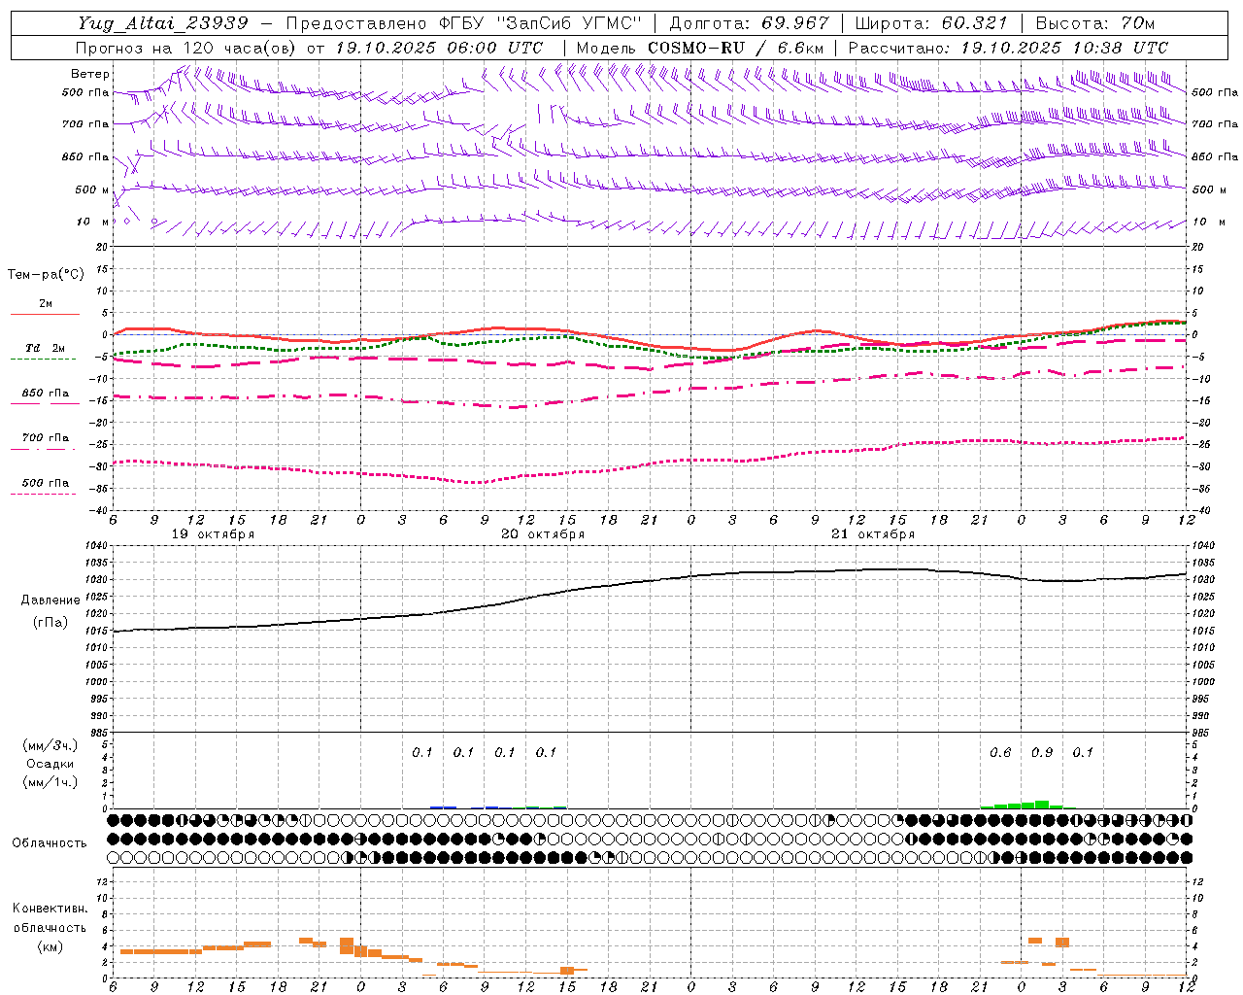Image resolution: width=1243 pixels, height=995 pixels.
Task: Select the (мм/3ч.) precipitation unit label
Action: tap(50, 745)
